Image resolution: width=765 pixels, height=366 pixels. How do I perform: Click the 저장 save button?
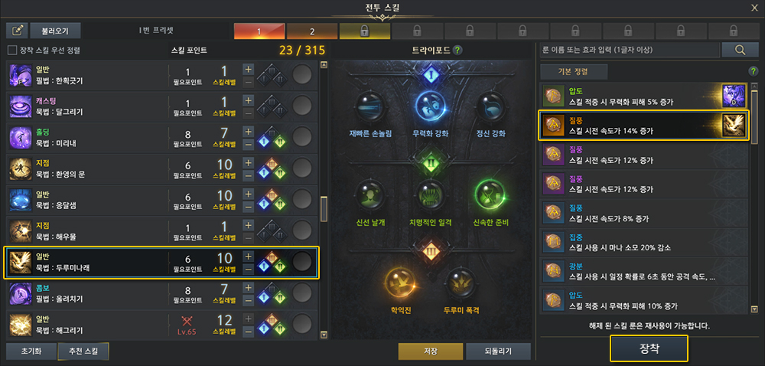coord(431,351)
